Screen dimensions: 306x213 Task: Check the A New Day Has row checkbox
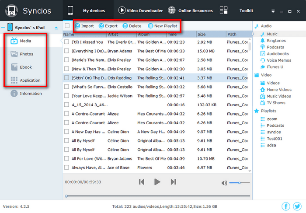(66, 132)
